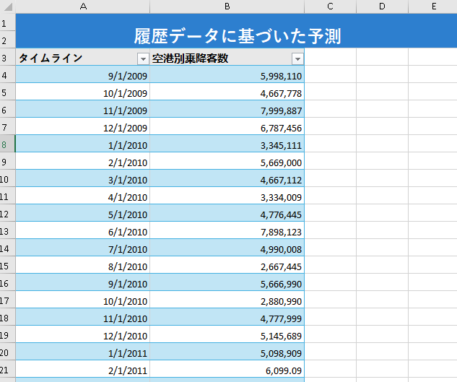Select row 21 header

(x=7, y=369)
